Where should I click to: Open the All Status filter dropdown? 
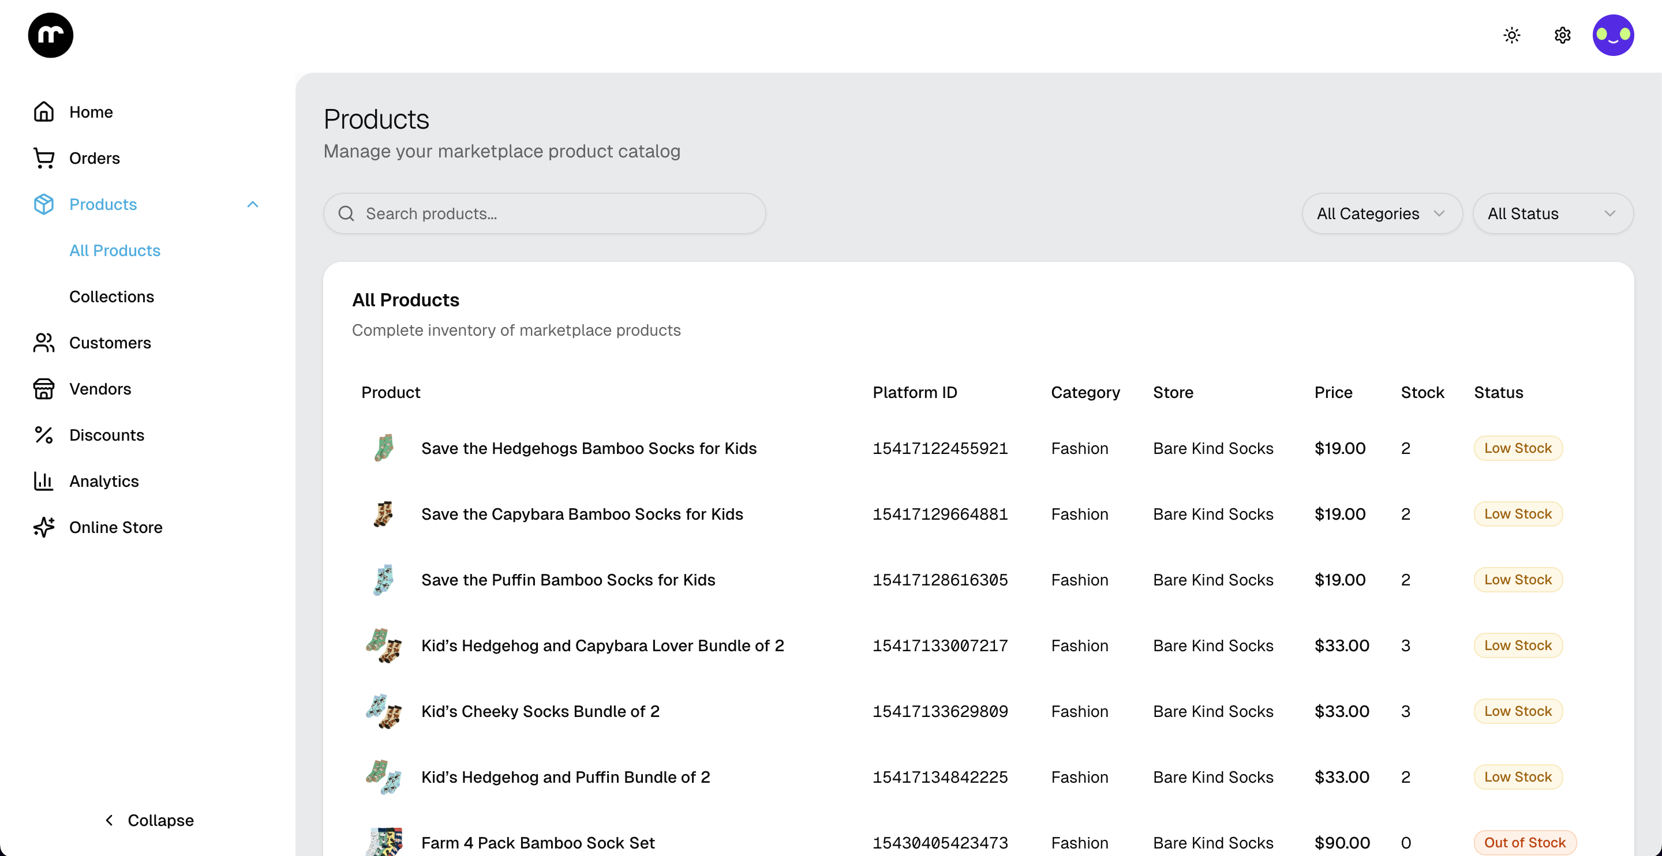coord(1552,213)
